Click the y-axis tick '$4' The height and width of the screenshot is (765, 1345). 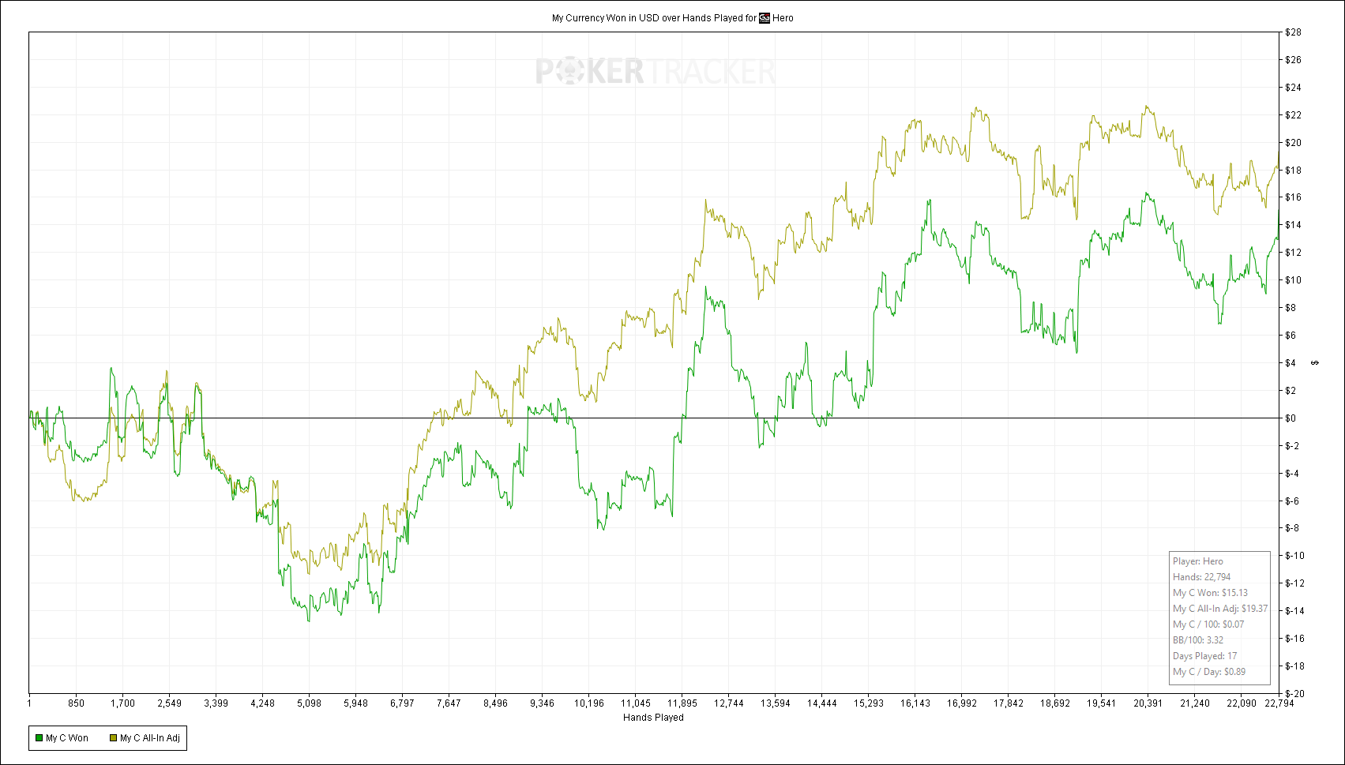click(1291, 363)
